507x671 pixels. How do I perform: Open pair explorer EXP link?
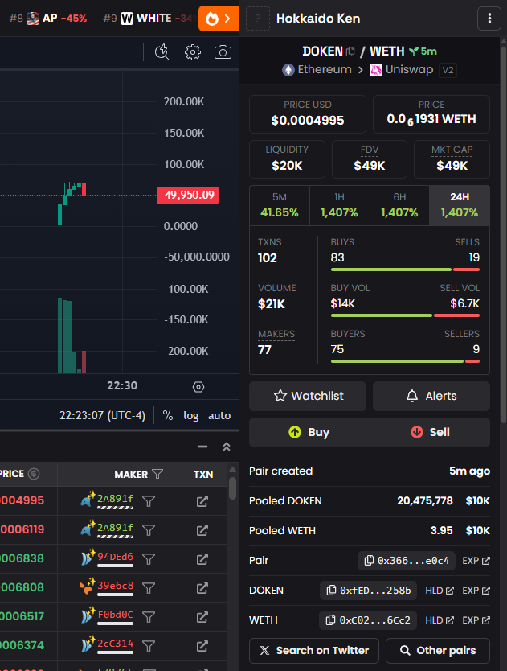tap(476, 561)
